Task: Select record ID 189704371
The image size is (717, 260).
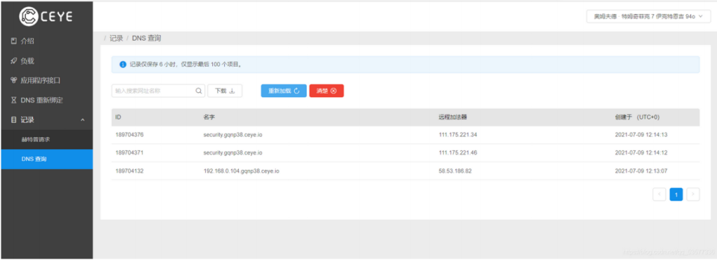Action: tap(130, 153)
